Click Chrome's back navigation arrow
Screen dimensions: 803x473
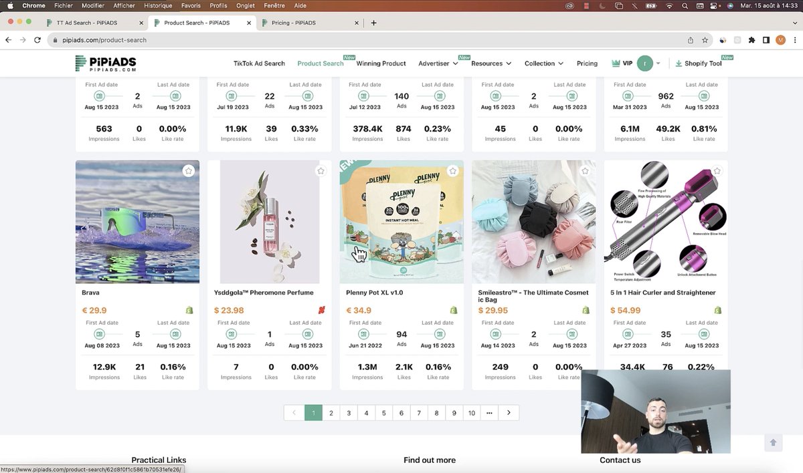click(9, 40)
